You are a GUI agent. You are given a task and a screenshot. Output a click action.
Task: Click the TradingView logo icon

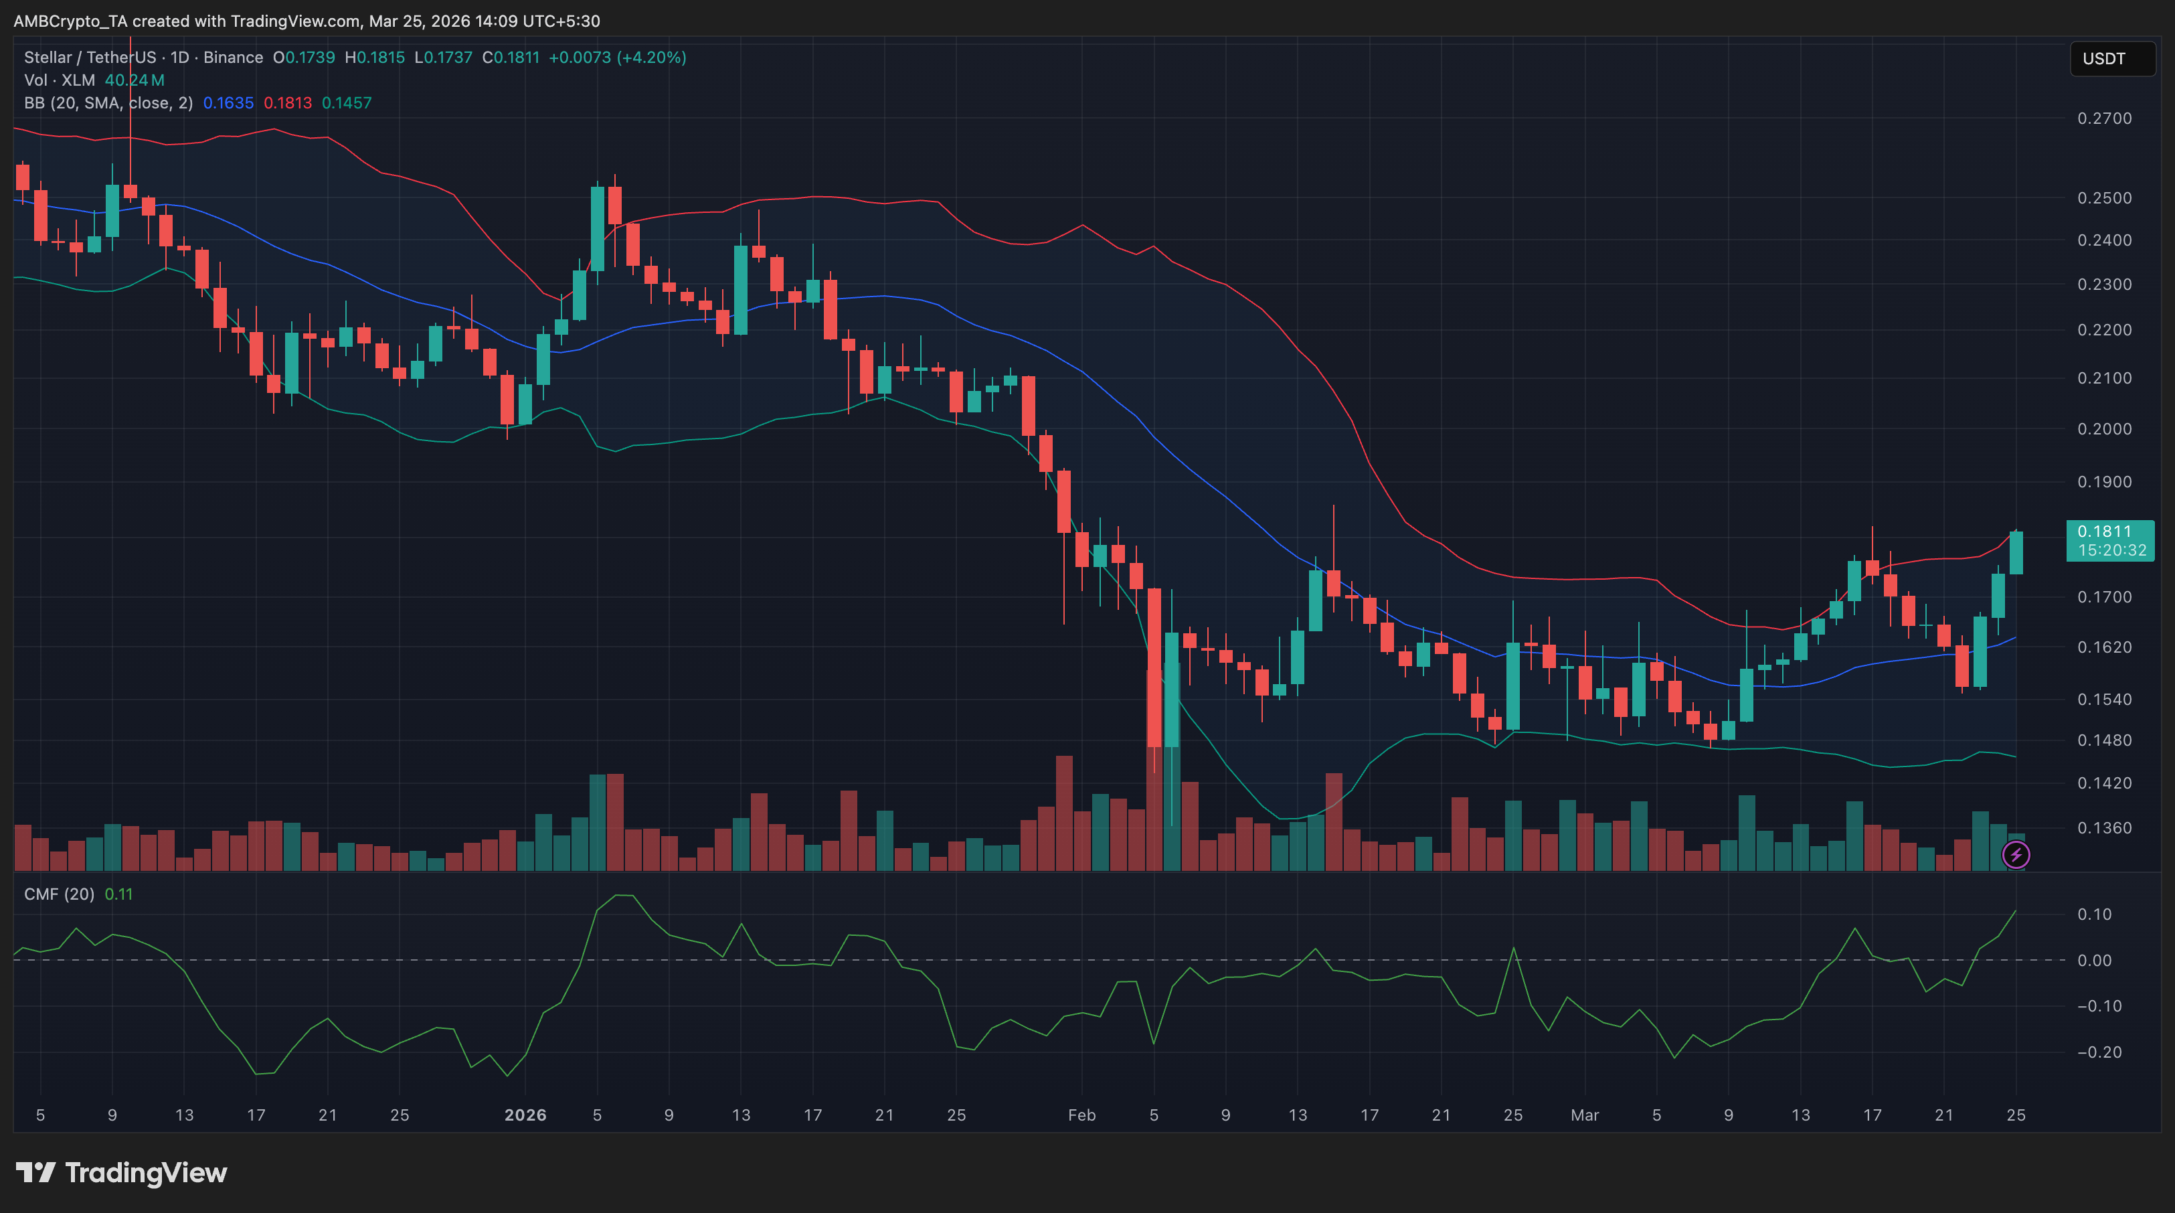click(35, 1172)
